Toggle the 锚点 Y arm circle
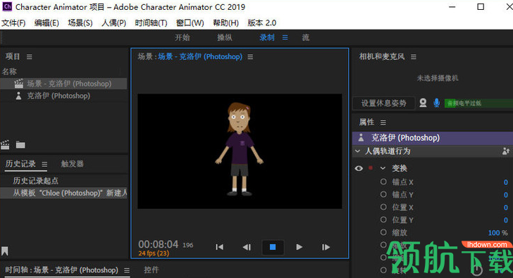The width and height of the screenshot is (513, 278). click(383, 194)
